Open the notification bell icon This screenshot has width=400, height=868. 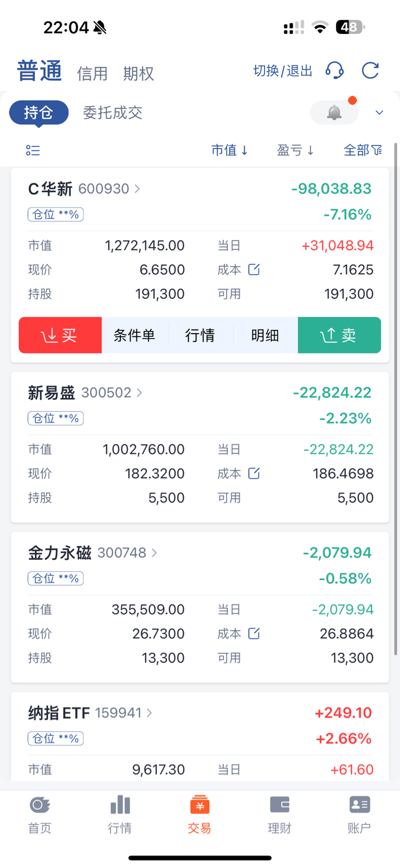[334, 112]
